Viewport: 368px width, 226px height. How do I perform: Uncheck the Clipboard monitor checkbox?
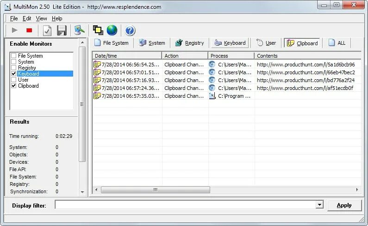[14, 86]
